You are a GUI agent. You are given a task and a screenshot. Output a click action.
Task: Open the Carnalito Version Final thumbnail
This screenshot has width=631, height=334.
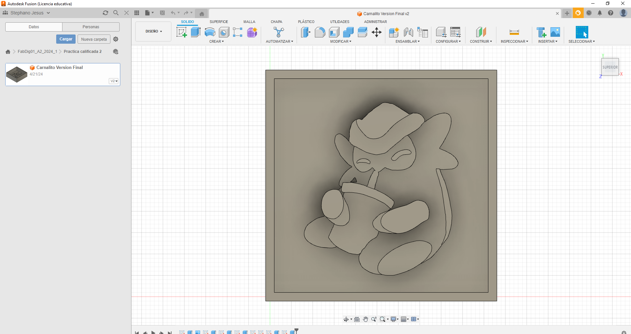[17, 74]
